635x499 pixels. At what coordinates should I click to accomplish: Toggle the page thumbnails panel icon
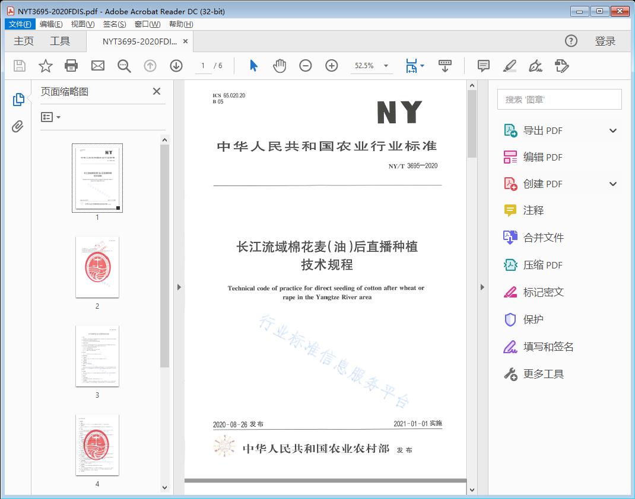coord(18,100)
